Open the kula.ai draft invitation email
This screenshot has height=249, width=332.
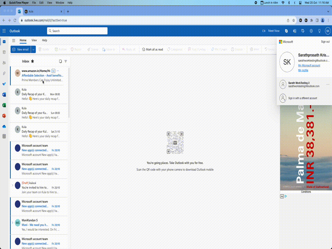click(x=39, y=187)
